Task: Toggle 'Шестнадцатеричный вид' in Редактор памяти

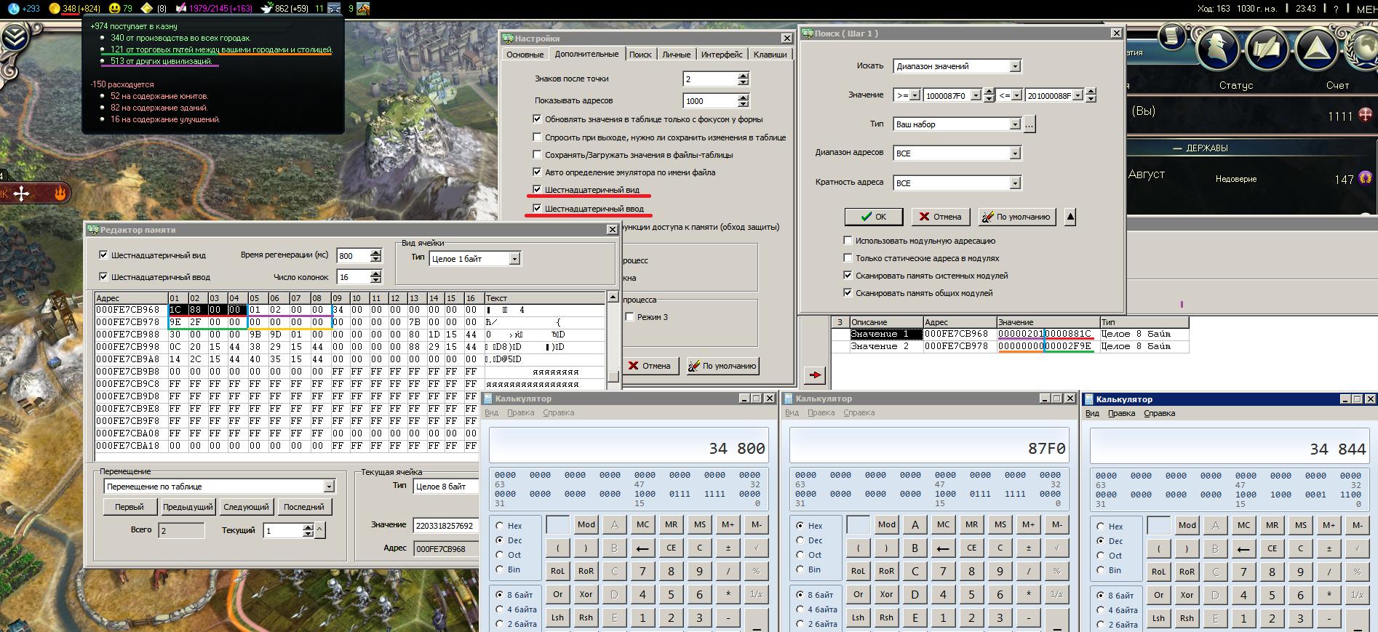Action: [103, 255]
